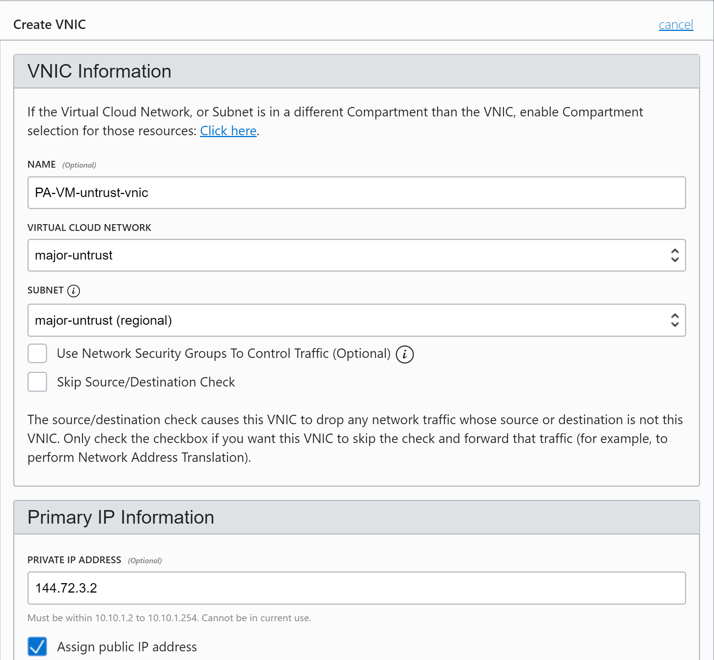Screen dimensions: 714x660
Task: Click the Private IP Address field
Action: pyautogui.click(x=356, y=588)
